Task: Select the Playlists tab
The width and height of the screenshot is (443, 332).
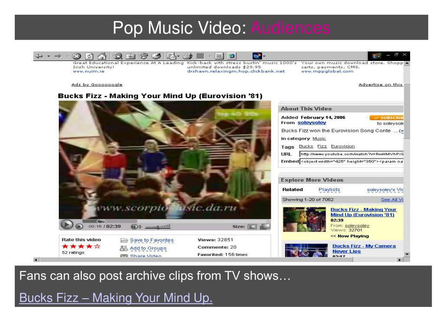Action: [329, 189]
